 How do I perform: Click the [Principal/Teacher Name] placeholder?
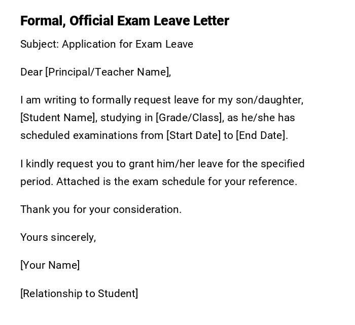click(108, 72)
